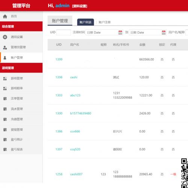Open 通用设置 via its gear icon

coord(5,37)
